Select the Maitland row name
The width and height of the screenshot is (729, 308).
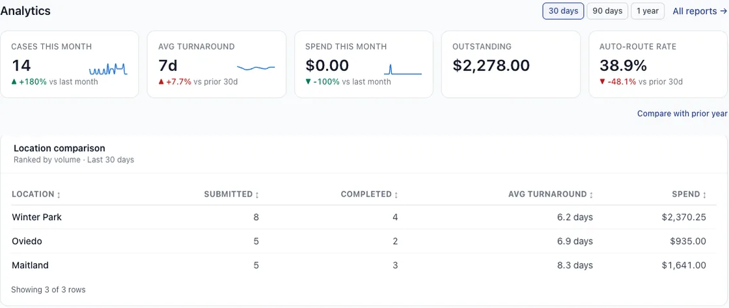30,266
